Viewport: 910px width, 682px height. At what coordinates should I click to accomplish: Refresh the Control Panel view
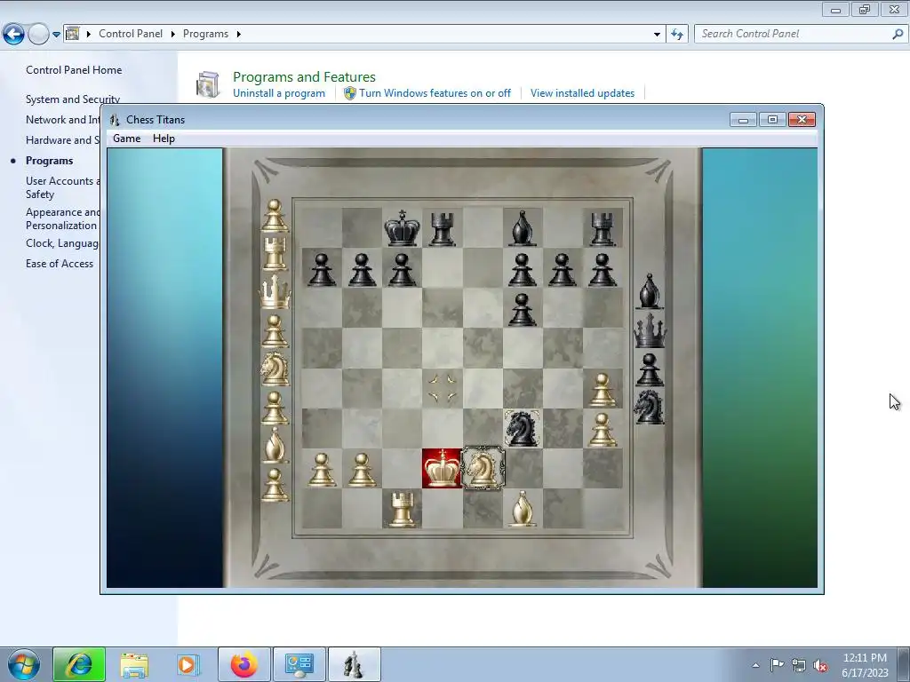[676, 35]
